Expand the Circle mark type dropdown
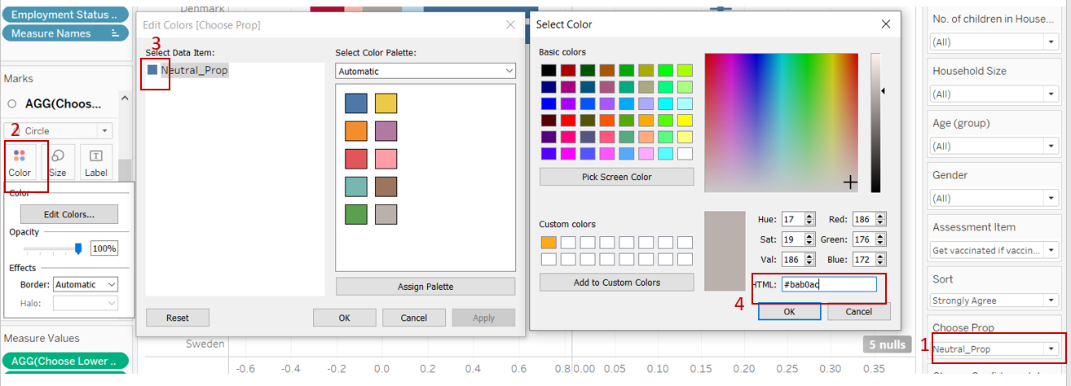Viewport: 1071px width, 386px height. pyautogui.click(x=104, y=131)
